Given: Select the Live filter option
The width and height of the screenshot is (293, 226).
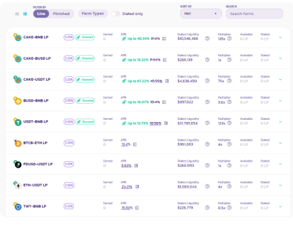Looking at the screenshot, I should 41,14.
